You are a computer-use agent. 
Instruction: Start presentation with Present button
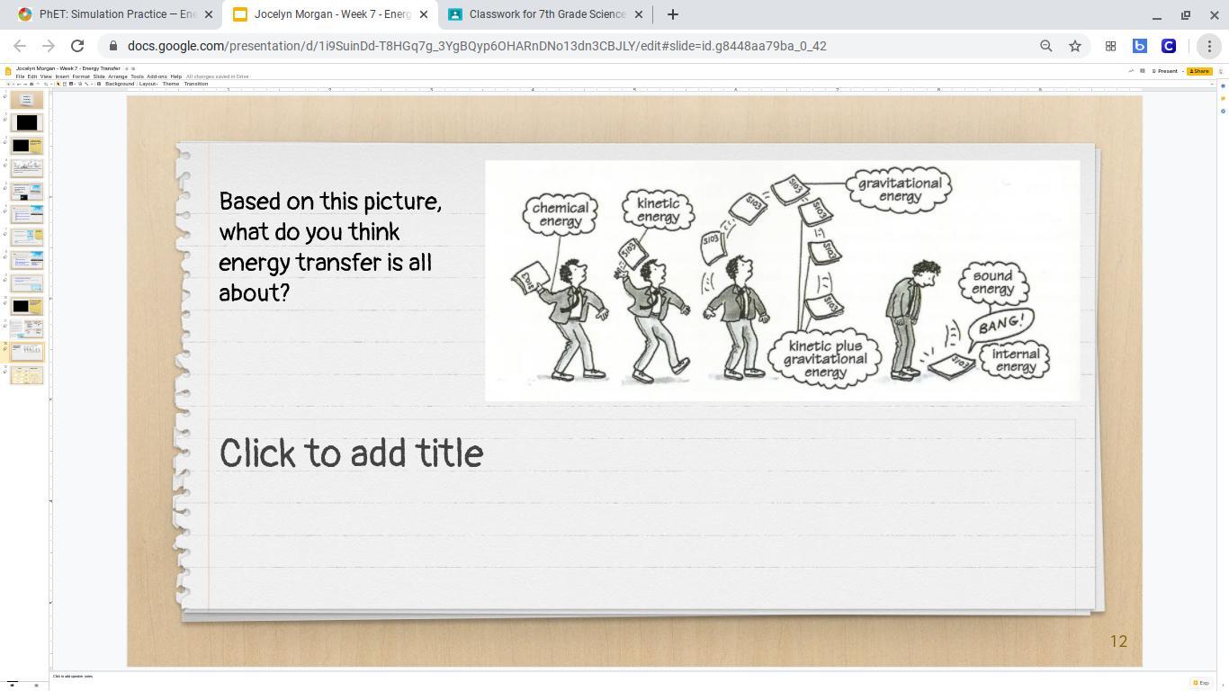point(1166,71)
